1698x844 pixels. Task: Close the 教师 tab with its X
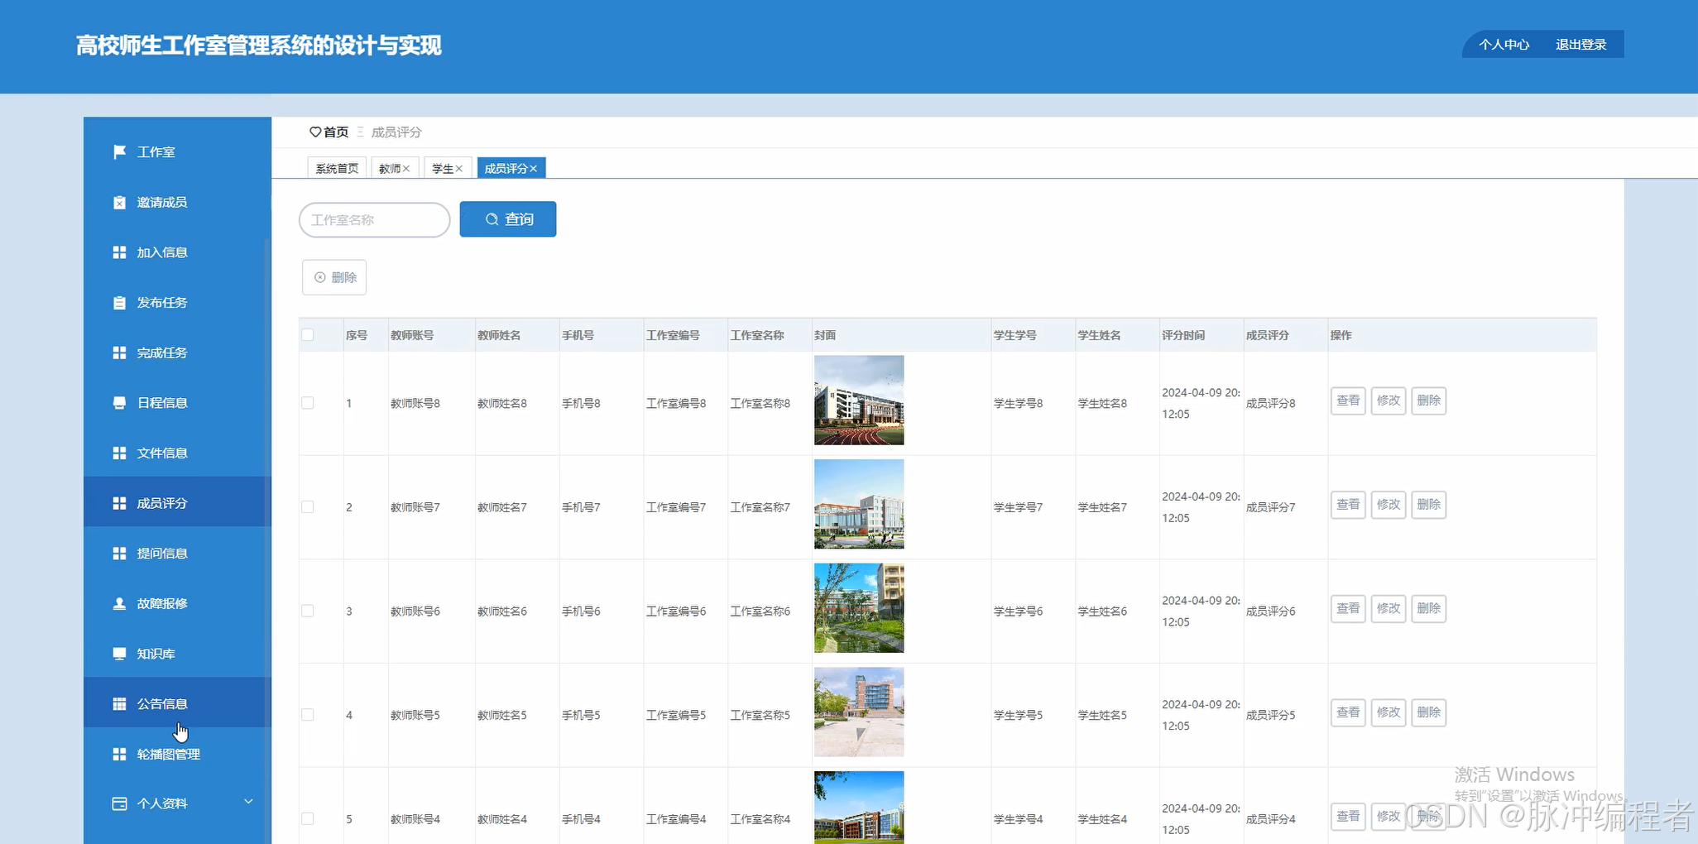[406, 169]
